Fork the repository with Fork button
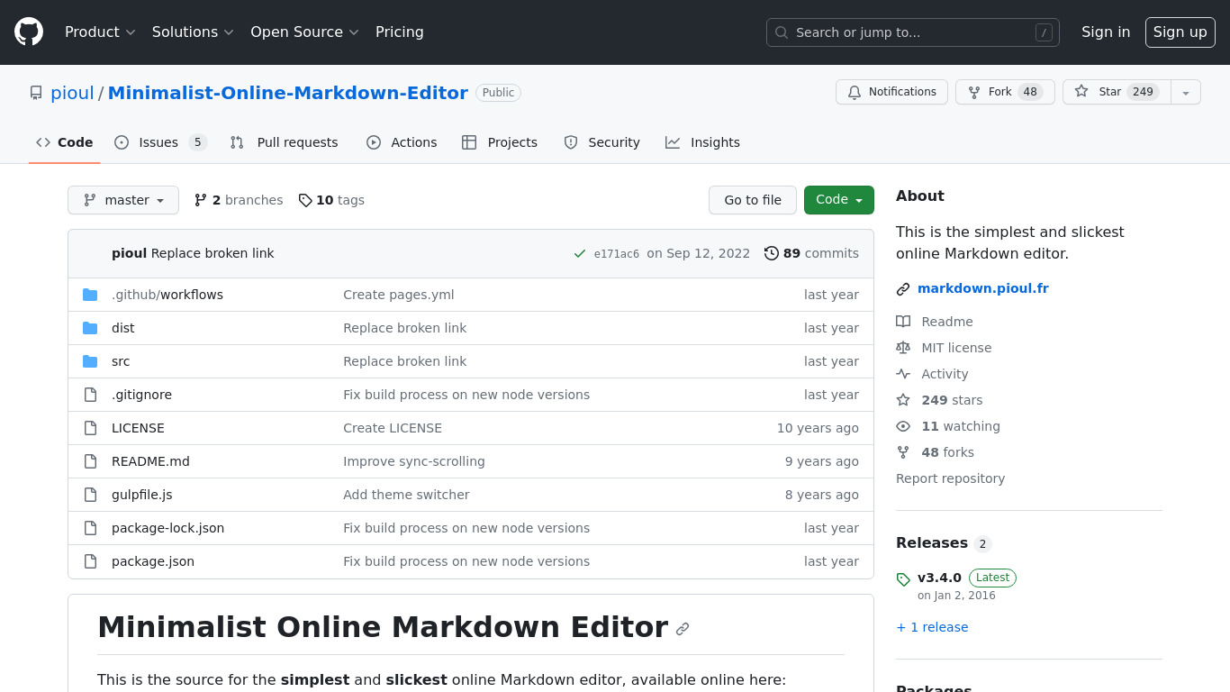 click(1005, 92)
